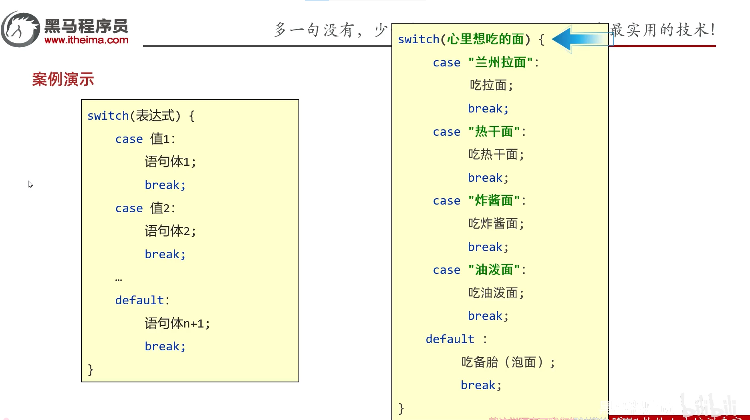Click the ellipsis … in left code box

(119, 279)
